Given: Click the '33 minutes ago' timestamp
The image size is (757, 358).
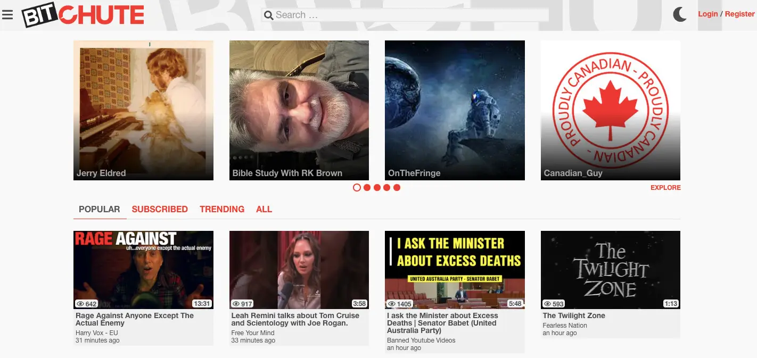Looking at the screenshot, I should [x=253, y=340].
